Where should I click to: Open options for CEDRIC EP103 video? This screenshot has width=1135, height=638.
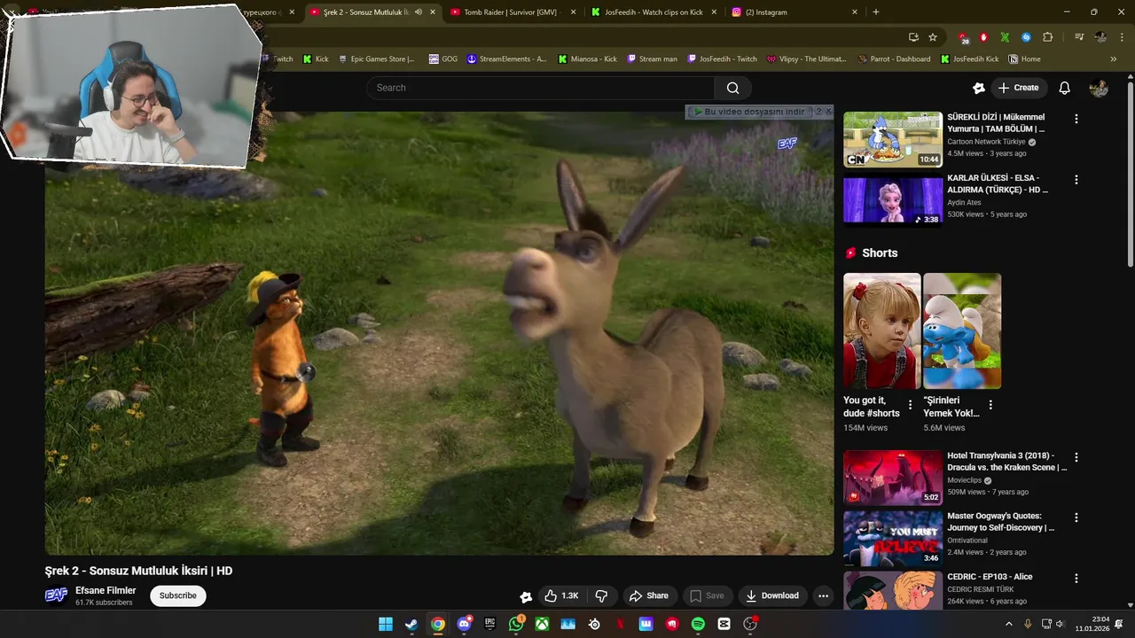point(1076,579)
